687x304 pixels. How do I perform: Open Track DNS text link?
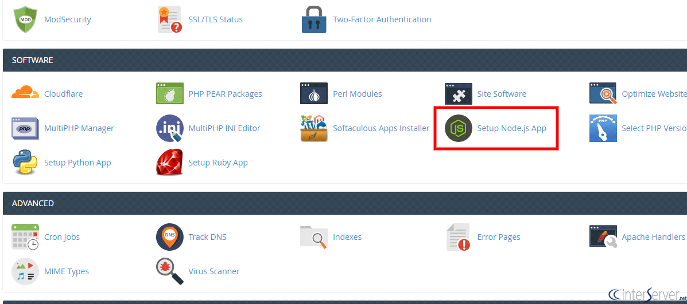(x=207, y=237)
